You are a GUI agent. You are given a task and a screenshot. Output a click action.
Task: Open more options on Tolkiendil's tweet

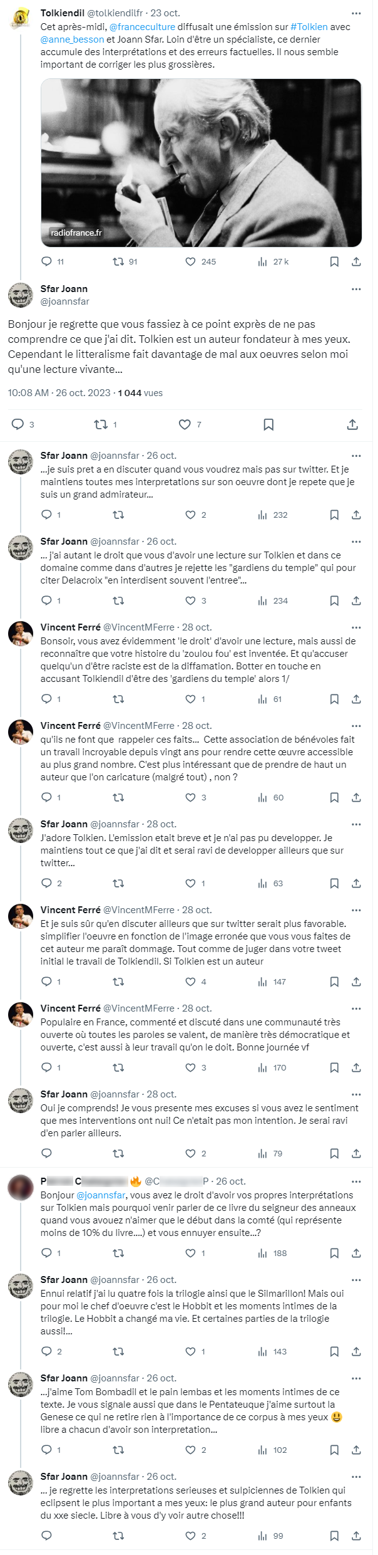(356, 13)
